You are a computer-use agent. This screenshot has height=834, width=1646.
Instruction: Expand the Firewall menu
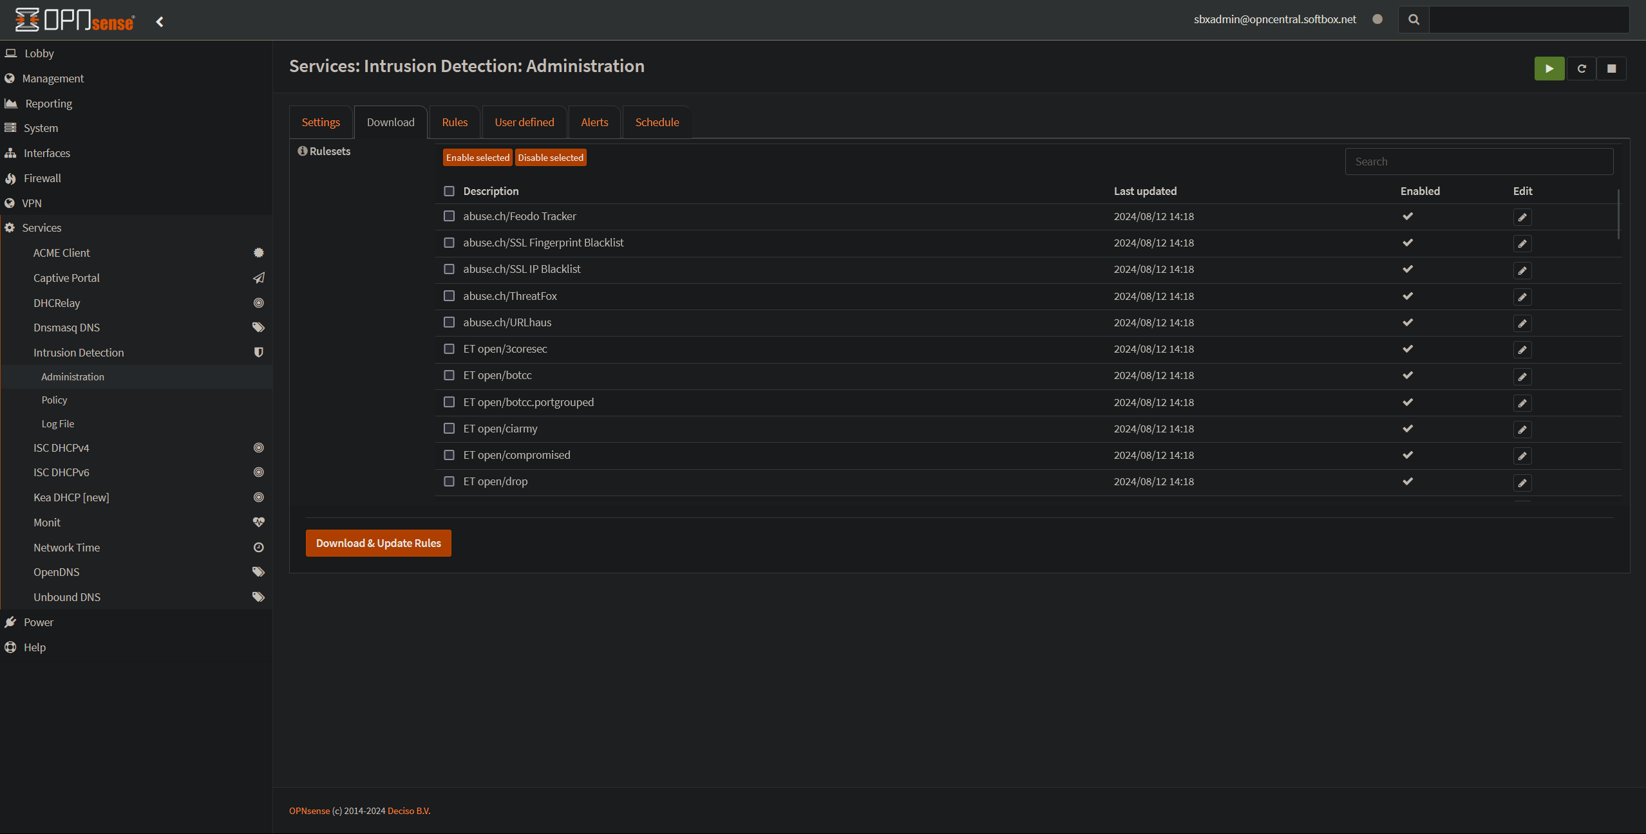coord(42,178)
